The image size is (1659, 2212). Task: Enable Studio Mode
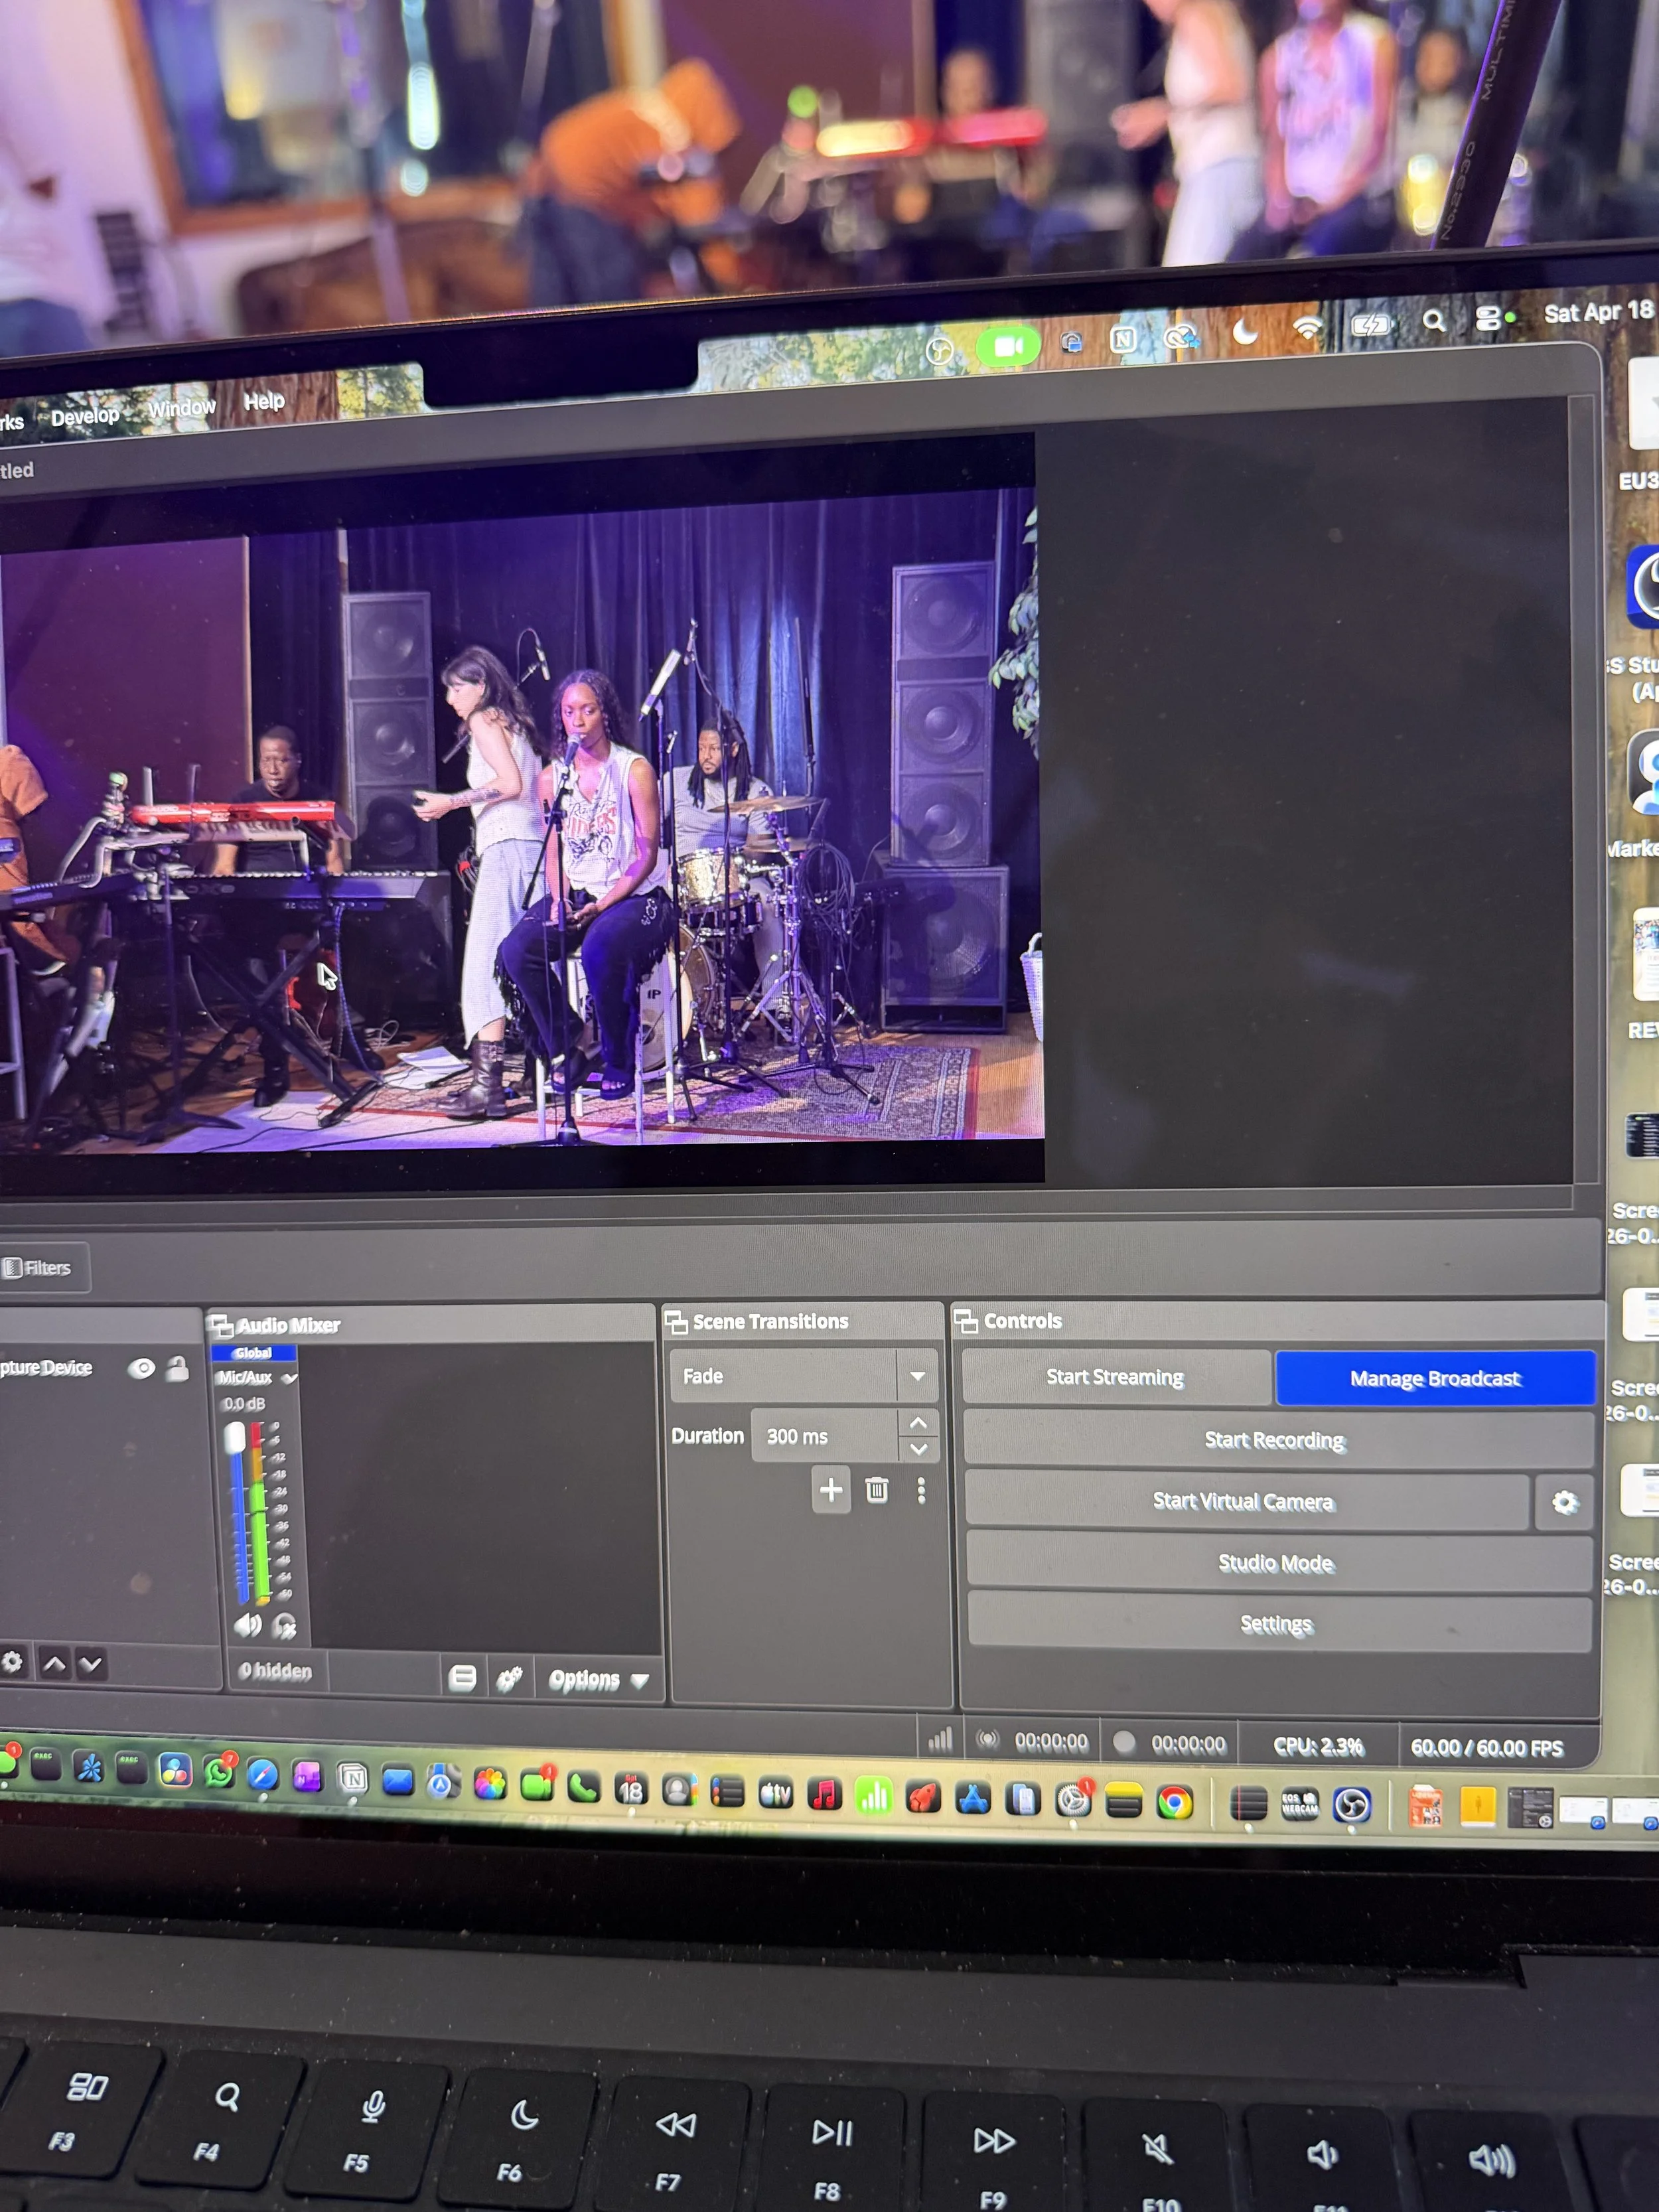(x=1278, y=1563)
